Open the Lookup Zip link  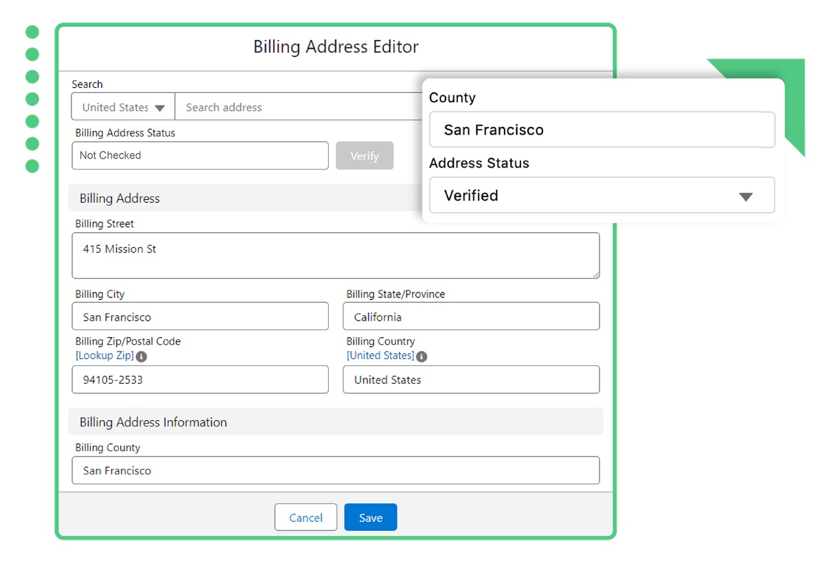[103, 356]
